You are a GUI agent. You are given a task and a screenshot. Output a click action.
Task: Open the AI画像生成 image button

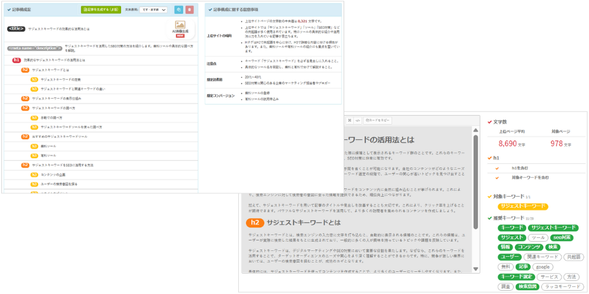[181, 29]
